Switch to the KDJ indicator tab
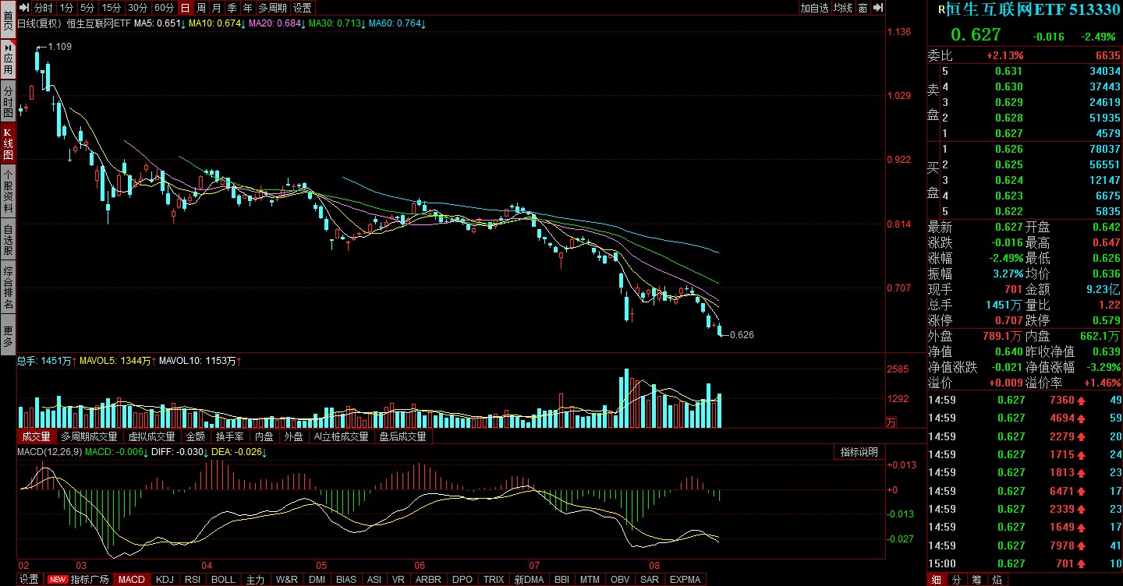The height and width of the screenshot is (586, 1123). [165, 580]
